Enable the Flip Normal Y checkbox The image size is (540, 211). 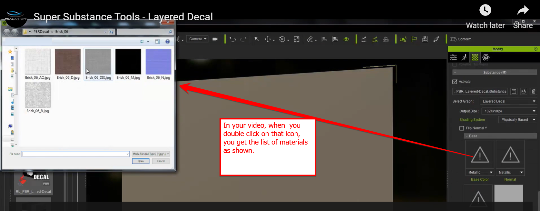tap(462, 128)
